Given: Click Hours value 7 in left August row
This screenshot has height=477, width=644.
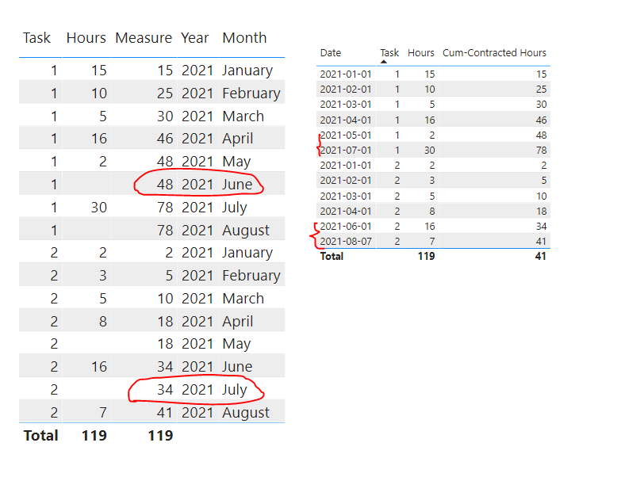Looking at the screenshot, I should 102,413.
